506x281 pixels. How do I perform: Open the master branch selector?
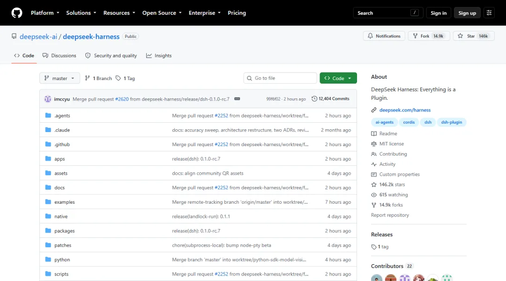pyautogui.click(x=60, y=78)
